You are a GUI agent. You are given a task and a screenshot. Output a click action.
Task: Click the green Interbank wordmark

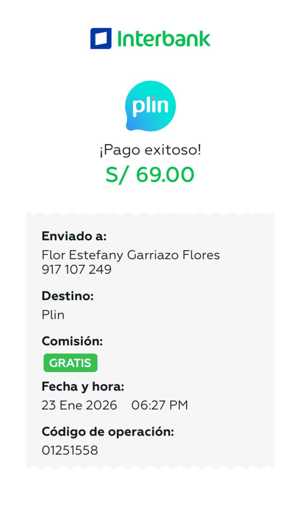point(164,39)
